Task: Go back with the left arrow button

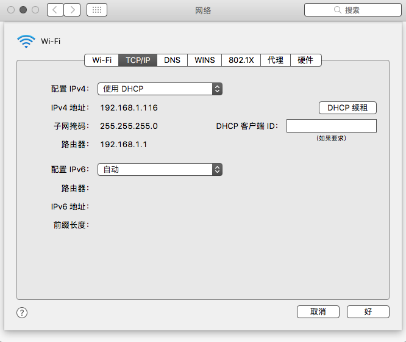Action: click(x=55, y=10)
